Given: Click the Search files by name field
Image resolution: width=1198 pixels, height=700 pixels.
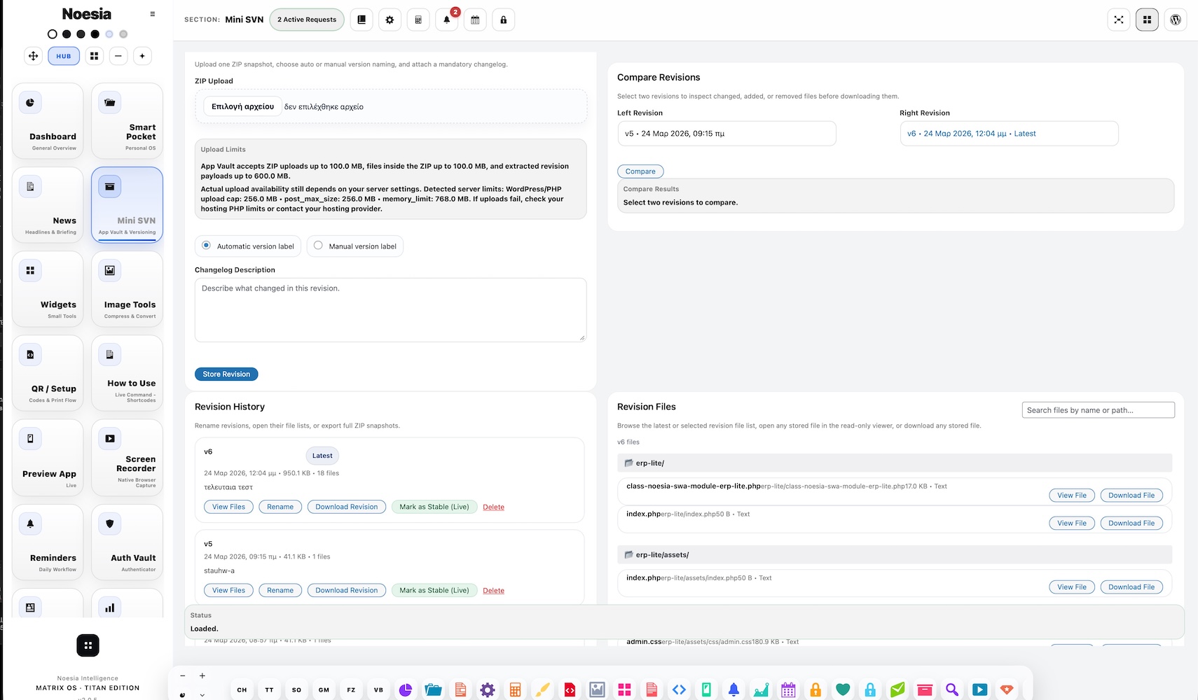Looking at the screenshot, I should click(x=1098, y=410).
